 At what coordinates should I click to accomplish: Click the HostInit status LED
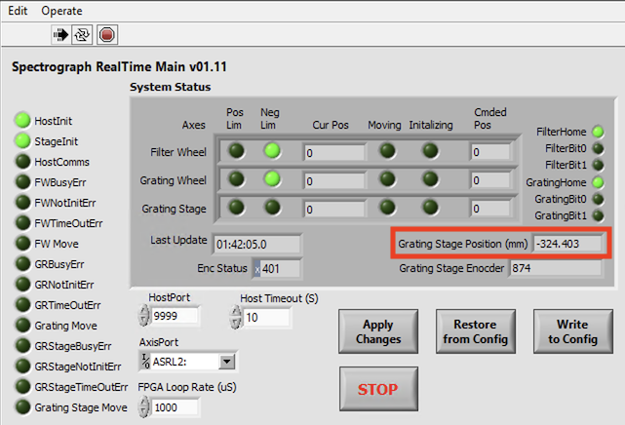[22, 121]
